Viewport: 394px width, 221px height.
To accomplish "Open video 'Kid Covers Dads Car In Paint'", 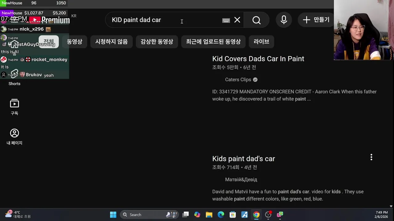I will click(258, 59).
